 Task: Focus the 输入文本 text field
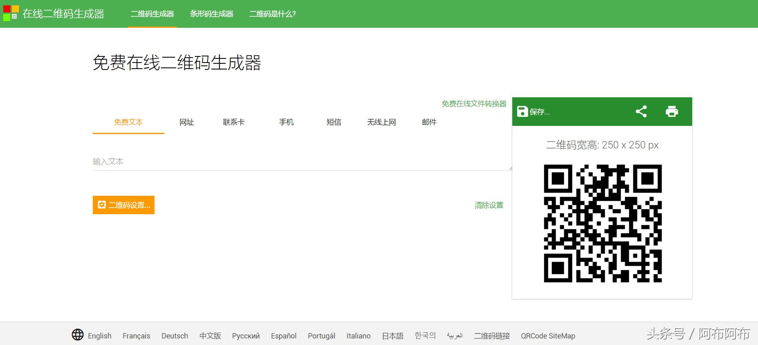(x=302, y=161)
